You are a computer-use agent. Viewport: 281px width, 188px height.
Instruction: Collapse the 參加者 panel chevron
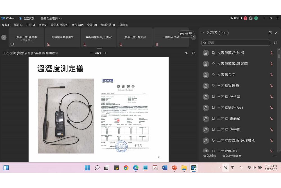click(x=203, y=33)
